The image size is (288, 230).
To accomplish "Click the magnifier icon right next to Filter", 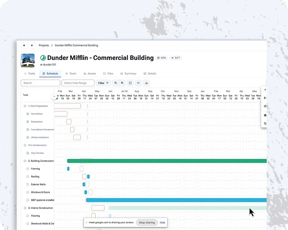I will tap(116, 83).
